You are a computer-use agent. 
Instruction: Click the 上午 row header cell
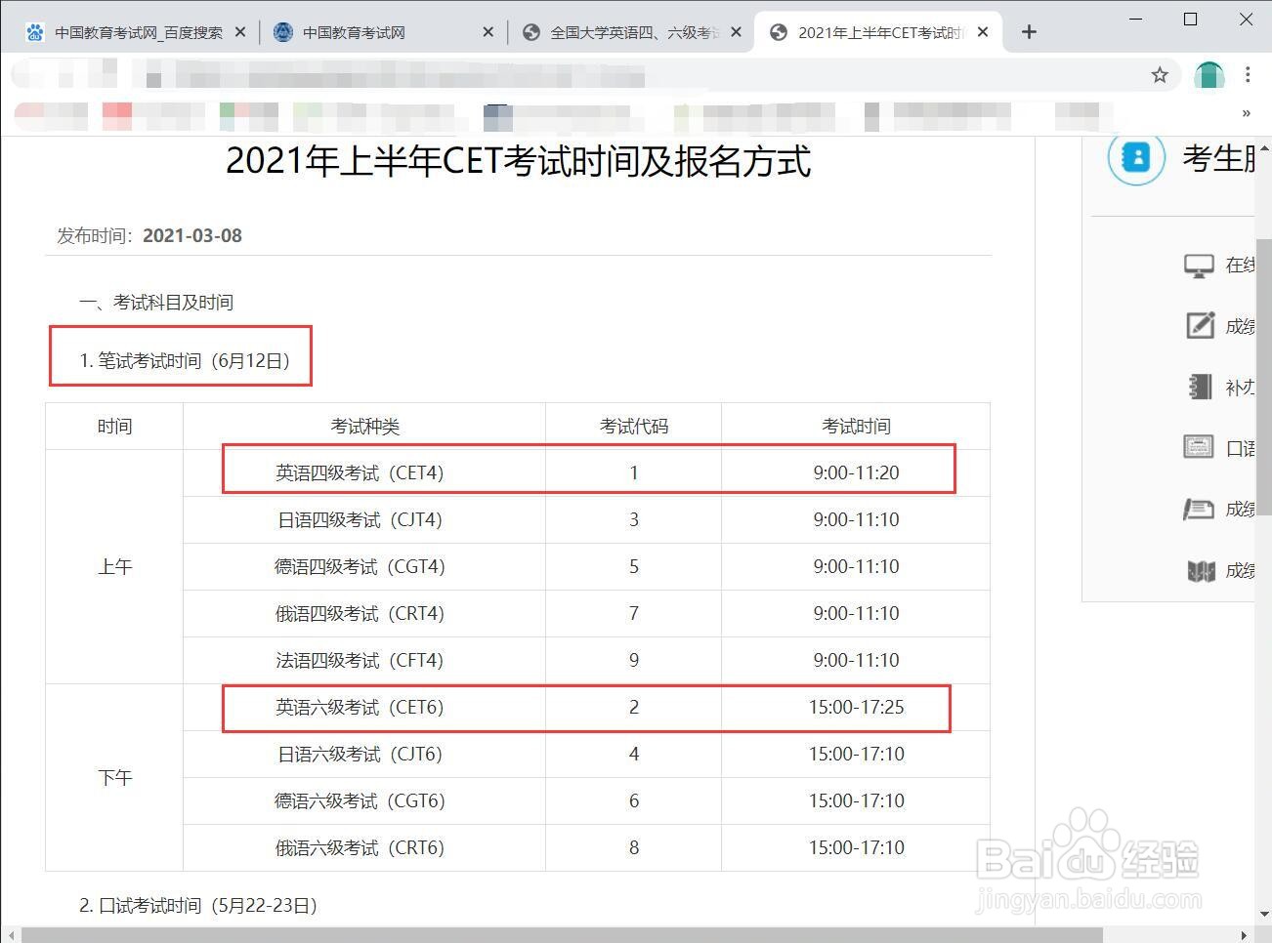(x=114, y=567)
